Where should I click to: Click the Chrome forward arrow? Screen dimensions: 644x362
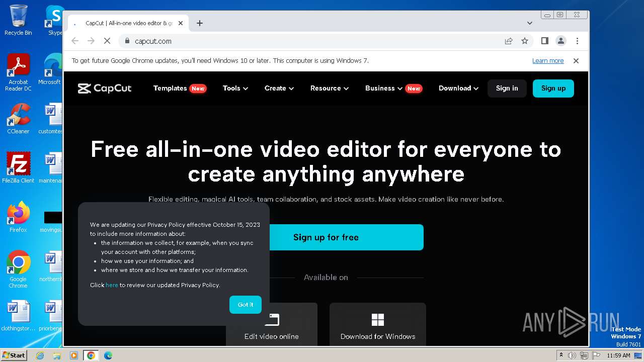coord(91,41)
